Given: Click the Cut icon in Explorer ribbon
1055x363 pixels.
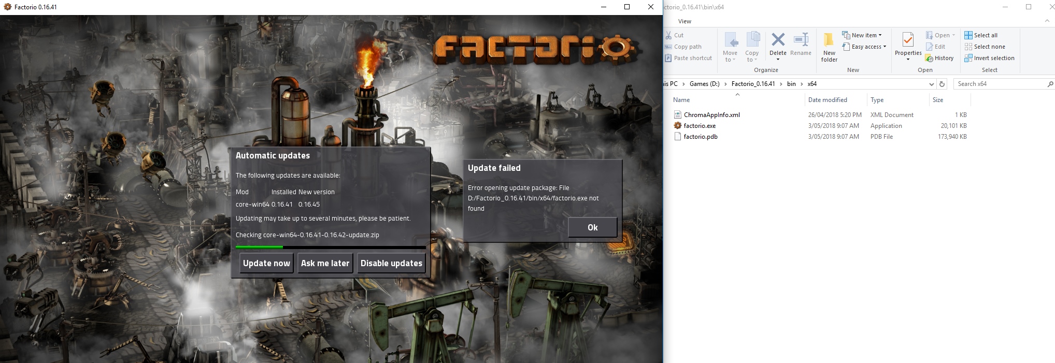Looking at the screenshot, I should click(668, 35).
